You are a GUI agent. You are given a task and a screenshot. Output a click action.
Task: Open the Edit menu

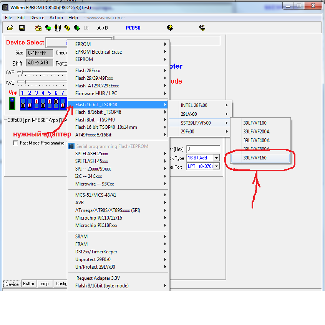tap(21, 18)
